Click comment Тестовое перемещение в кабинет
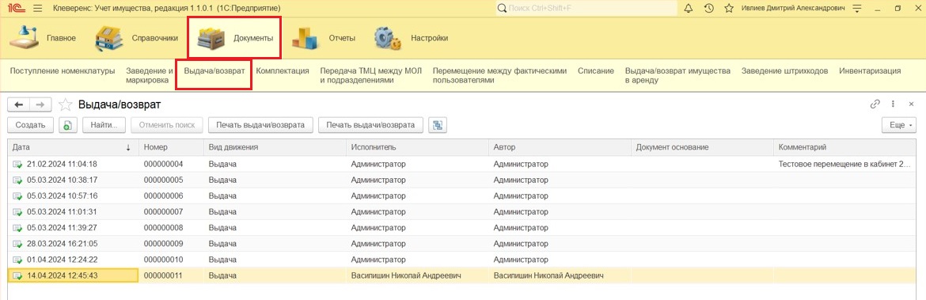The image size is (926, 300). coord(844,164)
